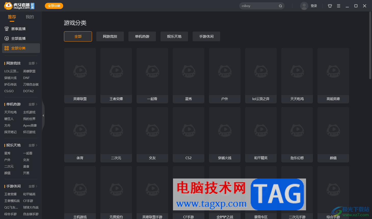
Task: Click the 赛事直播 trophy icon
Action: [7, 29]
